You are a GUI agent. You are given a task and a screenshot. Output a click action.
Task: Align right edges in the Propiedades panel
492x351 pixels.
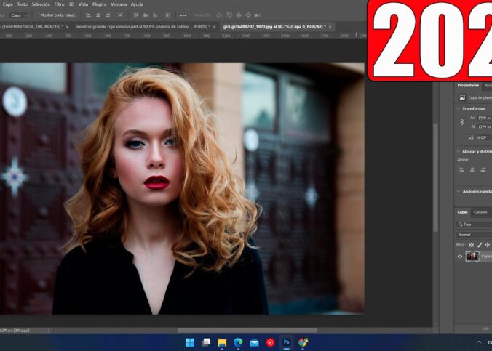(x=483, y=169)
